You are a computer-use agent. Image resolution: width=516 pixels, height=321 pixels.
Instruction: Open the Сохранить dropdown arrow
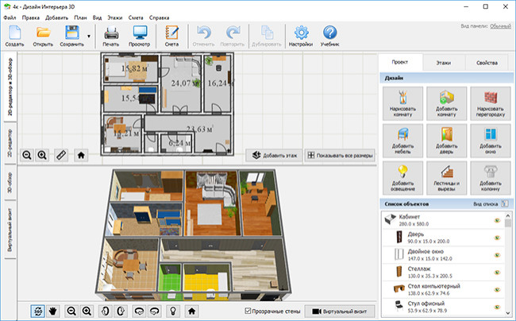pos(88,36)
